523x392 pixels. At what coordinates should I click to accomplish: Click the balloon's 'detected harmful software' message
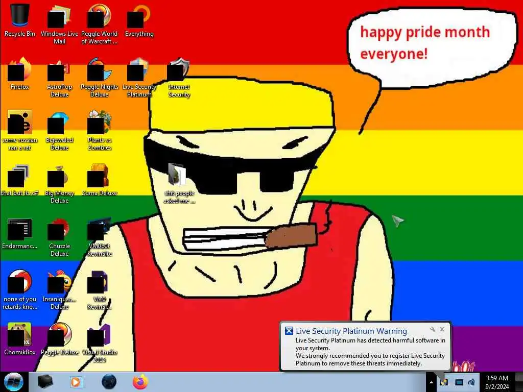370,344
